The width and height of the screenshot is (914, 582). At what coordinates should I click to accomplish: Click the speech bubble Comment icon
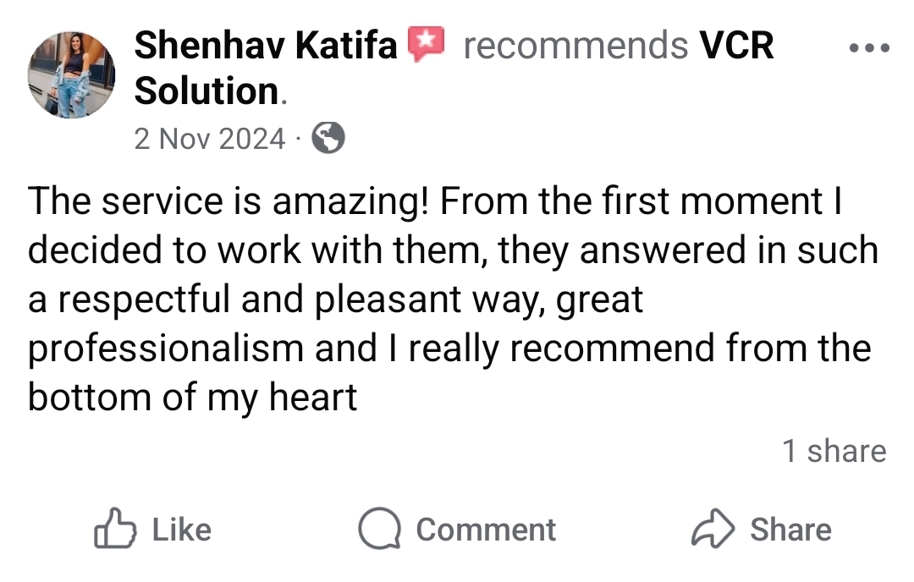point(378,530)
